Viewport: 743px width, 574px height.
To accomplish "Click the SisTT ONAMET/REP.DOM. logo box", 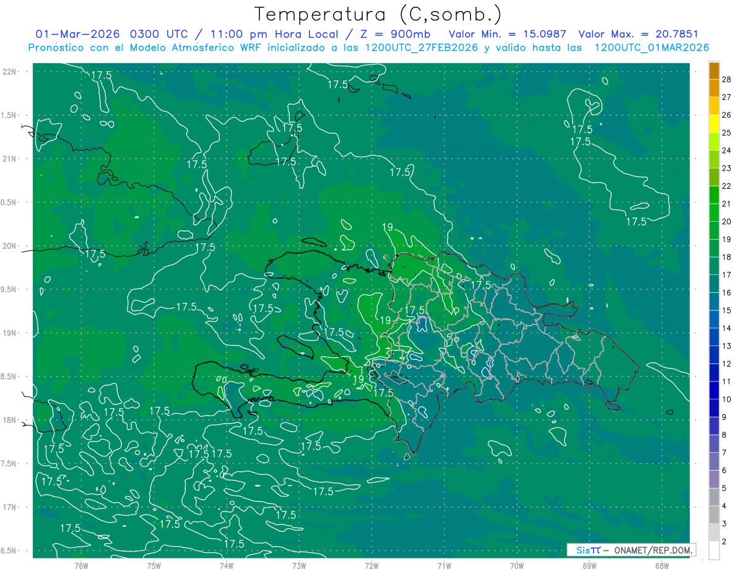I will pos(632,550).
